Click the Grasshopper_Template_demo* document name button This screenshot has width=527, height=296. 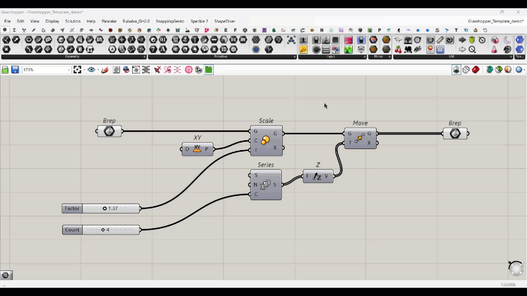click(495, 21)
